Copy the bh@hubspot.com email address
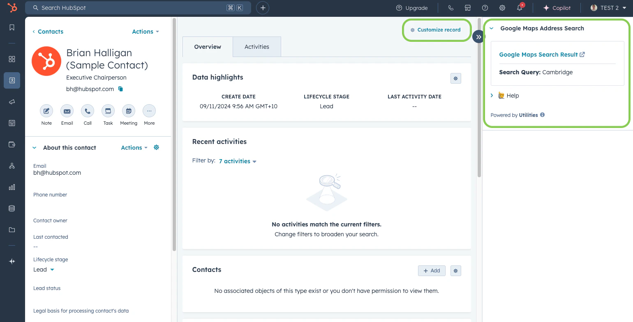The height and width of the screenshot is (322, 633). (x=120, y=89)
